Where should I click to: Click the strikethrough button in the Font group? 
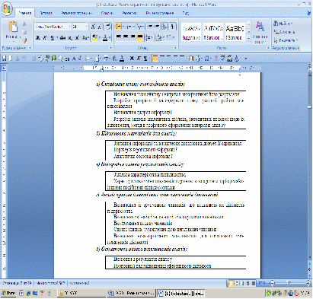point(62,37)
